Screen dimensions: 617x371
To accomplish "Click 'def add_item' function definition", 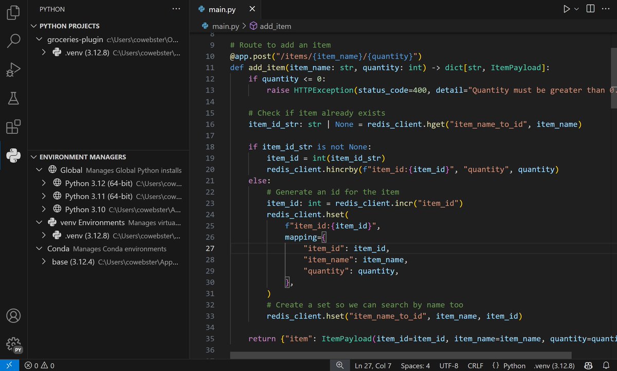I will point(390,67).
